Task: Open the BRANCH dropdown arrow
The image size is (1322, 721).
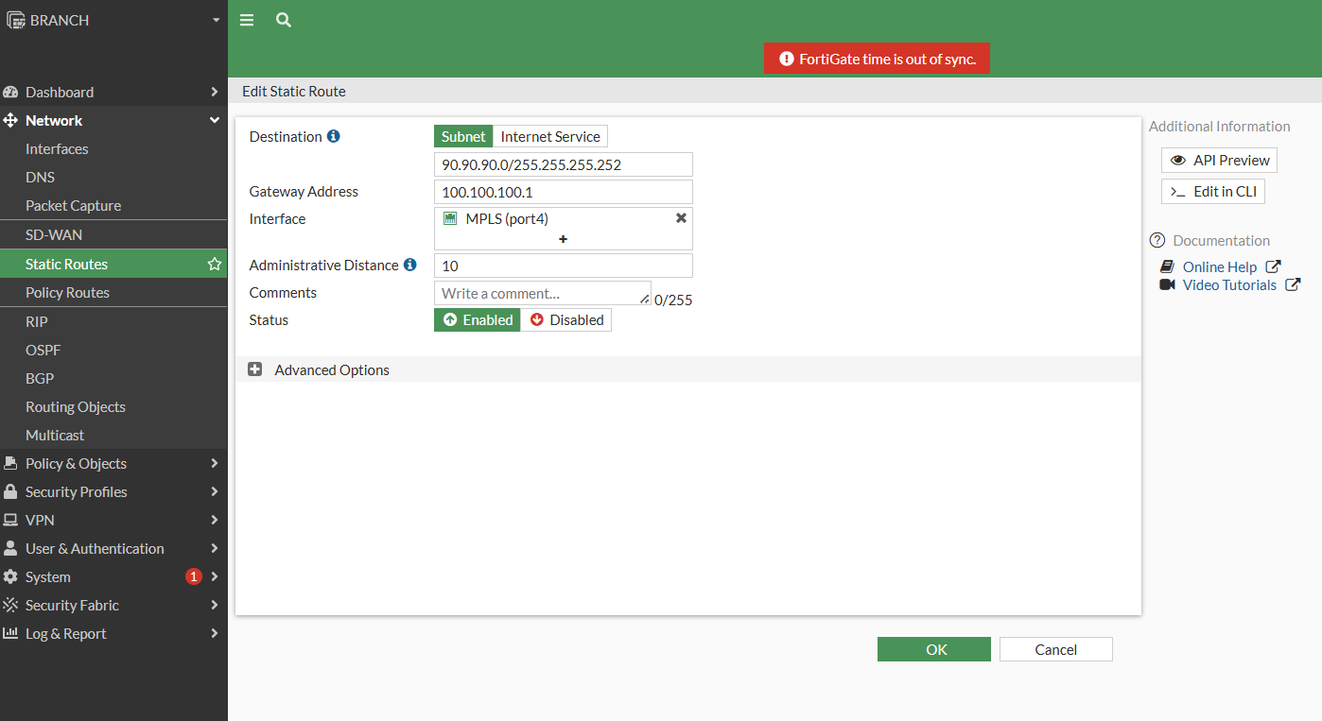Action: point(216,20)
